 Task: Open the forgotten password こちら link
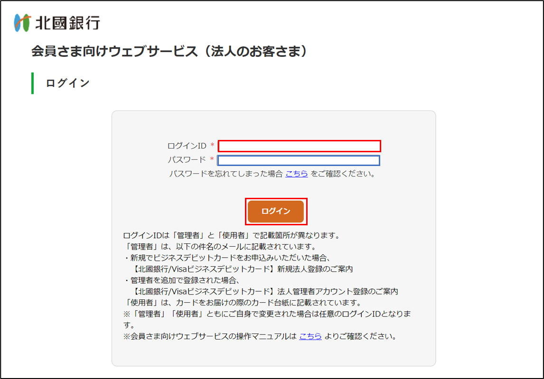[296, 174]
